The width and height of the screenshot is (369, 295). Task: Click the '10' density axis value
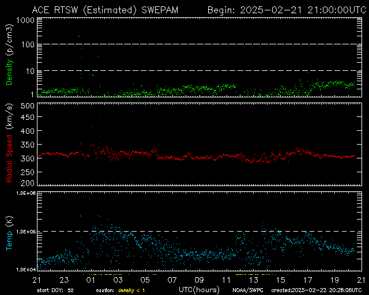(x=31, y=71)
